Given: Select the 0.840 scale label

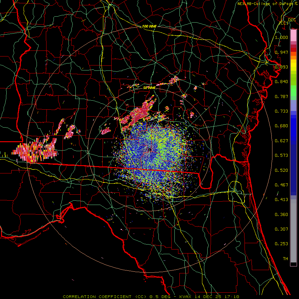Looking at the screenshot, I should coord(281,82).
